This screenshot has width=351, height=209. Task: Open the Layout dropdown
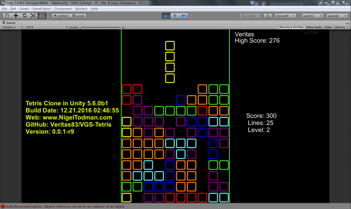[337, 16]
